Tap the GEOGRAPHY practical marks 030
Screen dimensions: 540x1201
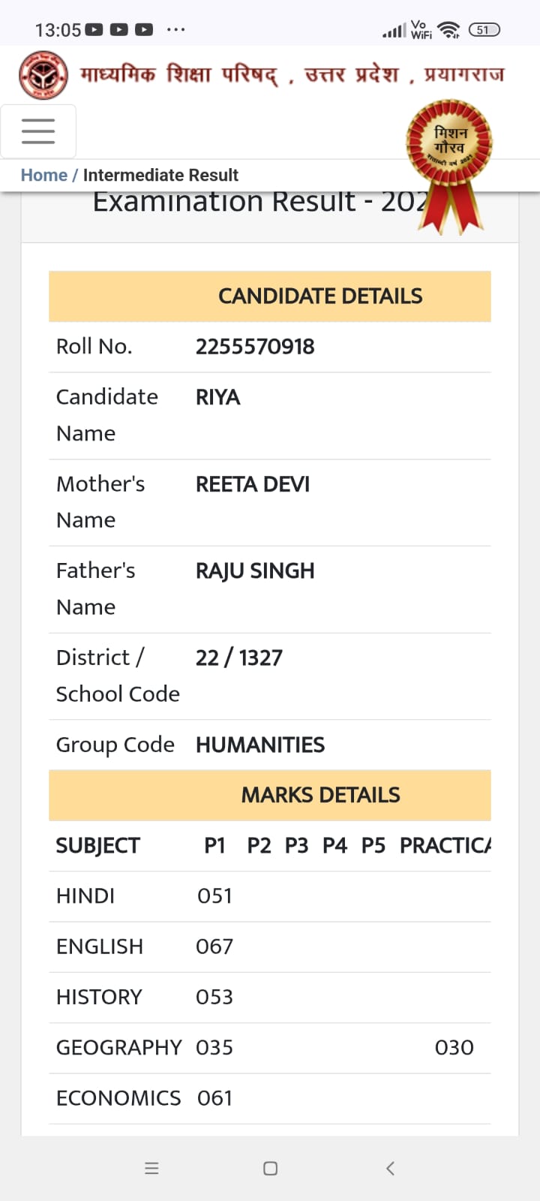tap(454, 1048)
